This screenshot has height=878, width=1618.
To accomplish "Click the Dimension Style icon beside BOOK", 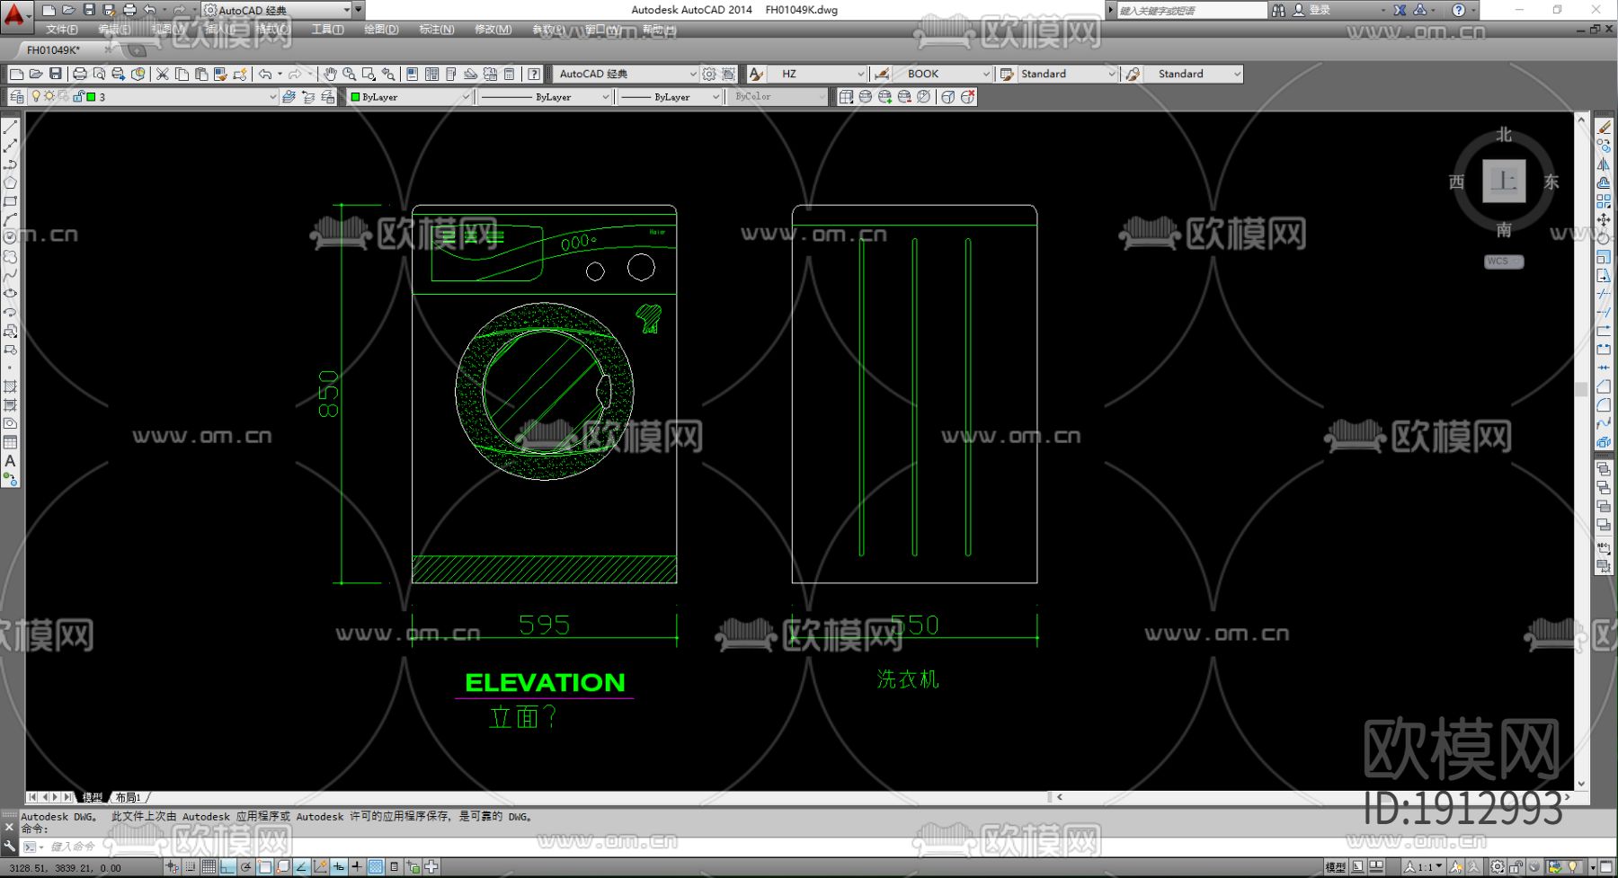I will click(x=883, y=74).
